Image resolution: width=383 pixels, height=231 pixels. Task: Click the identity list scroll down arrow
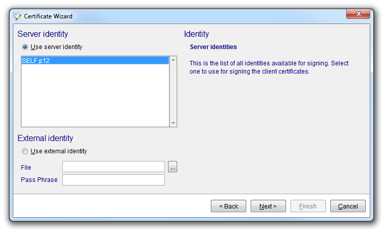point(173,123)
